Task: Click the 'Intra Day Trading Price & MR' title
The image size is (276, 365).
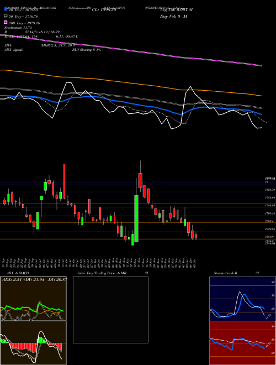Action: pos(102,273)
